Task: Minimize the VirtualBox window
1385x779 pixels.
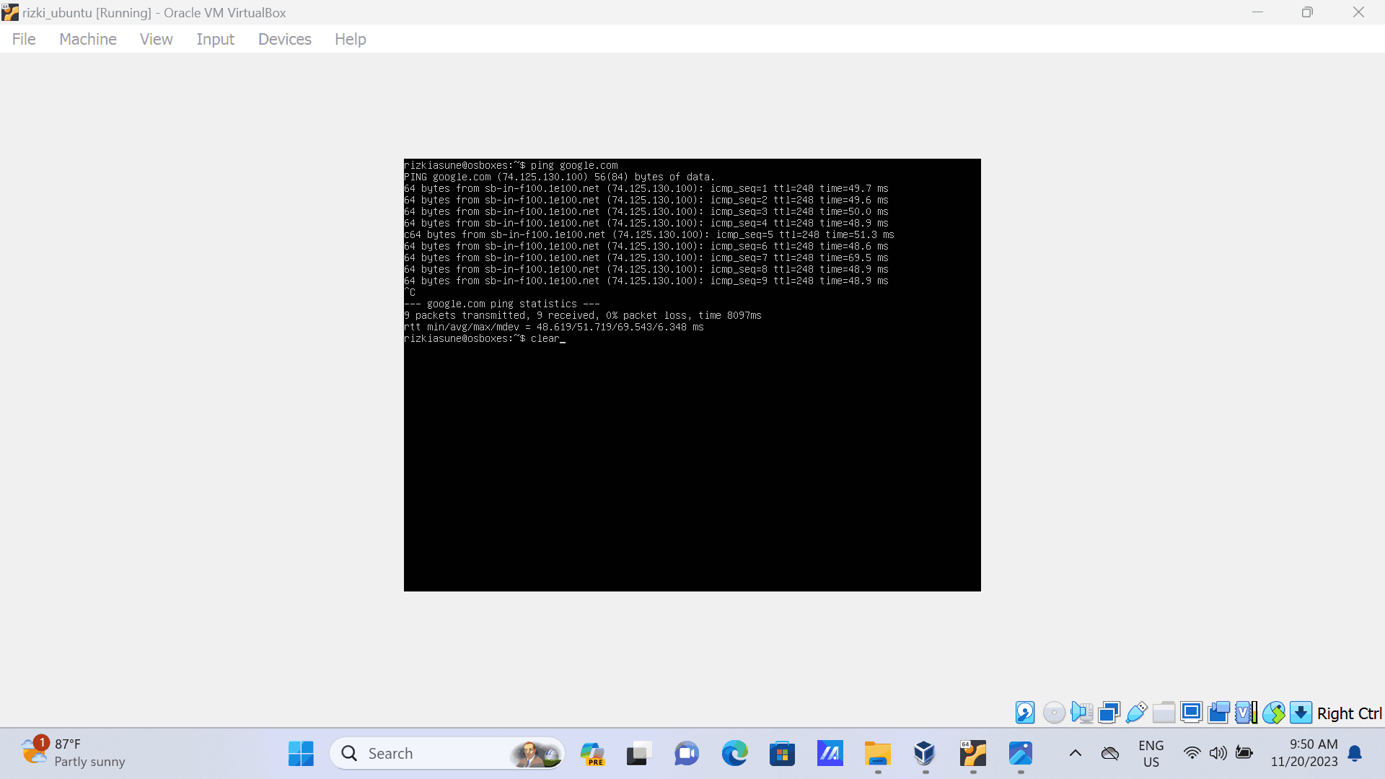Action: pos(1257,12)
